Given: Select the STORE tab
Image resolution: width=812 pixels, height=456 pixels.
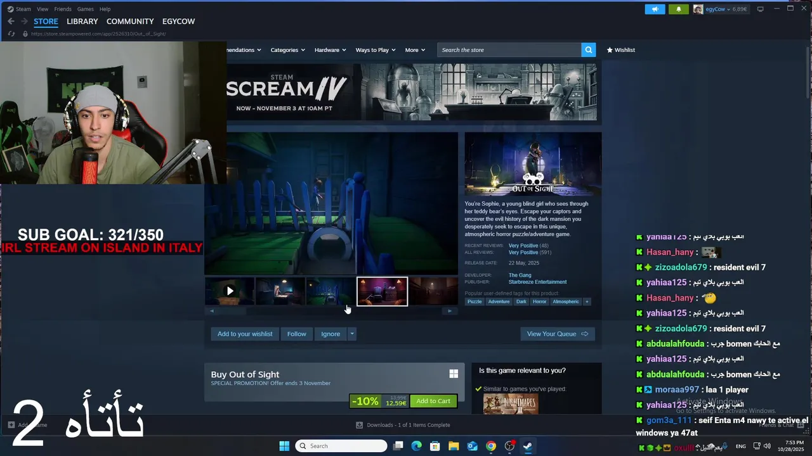Looking at the screenshot, I should (46, 22).
